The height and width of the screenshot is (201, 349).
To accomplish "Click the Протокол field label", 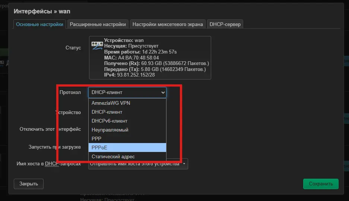I will pos(70,93).
